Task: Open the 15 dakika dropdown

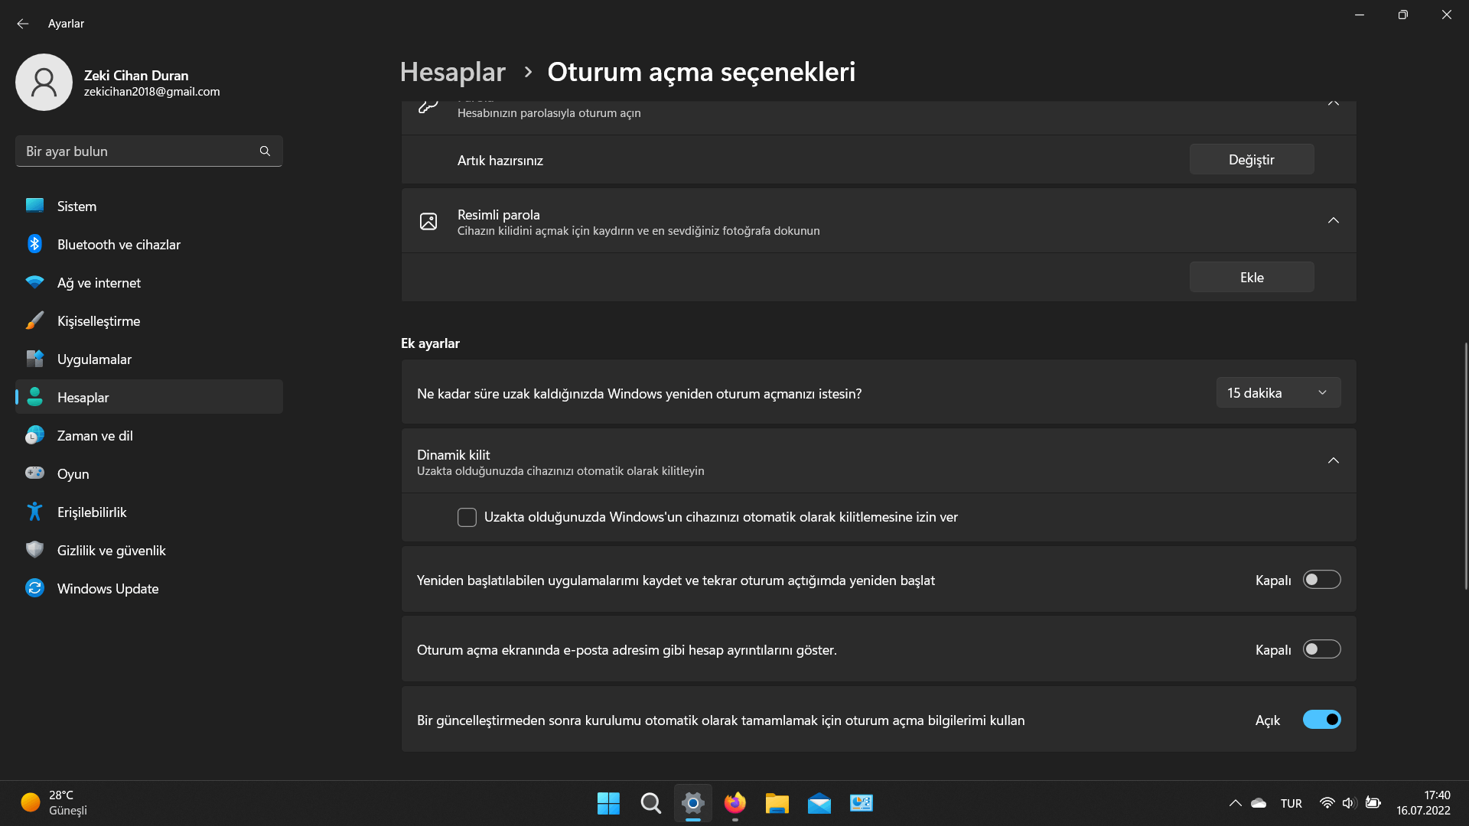Action: (x=1278, y=392)
